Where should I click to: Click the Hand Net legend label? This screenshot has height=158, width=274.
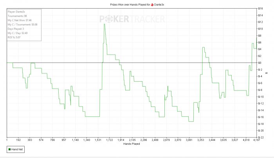coord(17,149)
